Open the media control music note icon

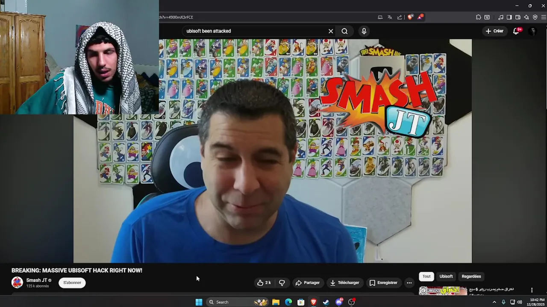[500, 17]
